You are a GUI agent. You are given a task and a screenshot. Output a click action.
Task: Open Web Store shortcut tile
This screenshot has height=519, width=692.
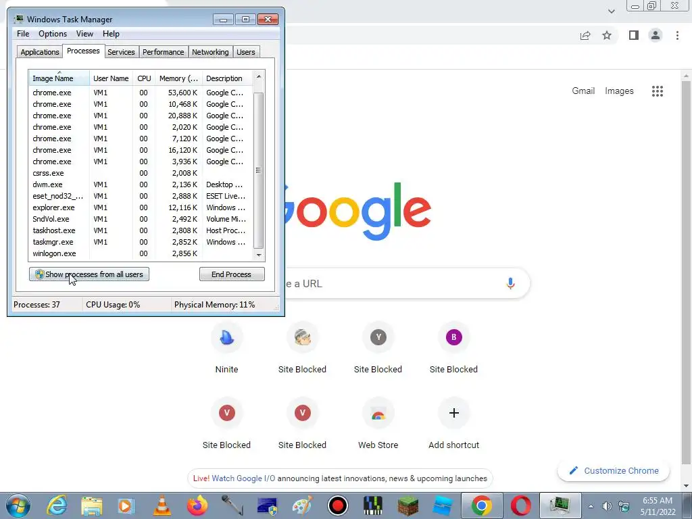pyautogui.click(x=378, y=424)
